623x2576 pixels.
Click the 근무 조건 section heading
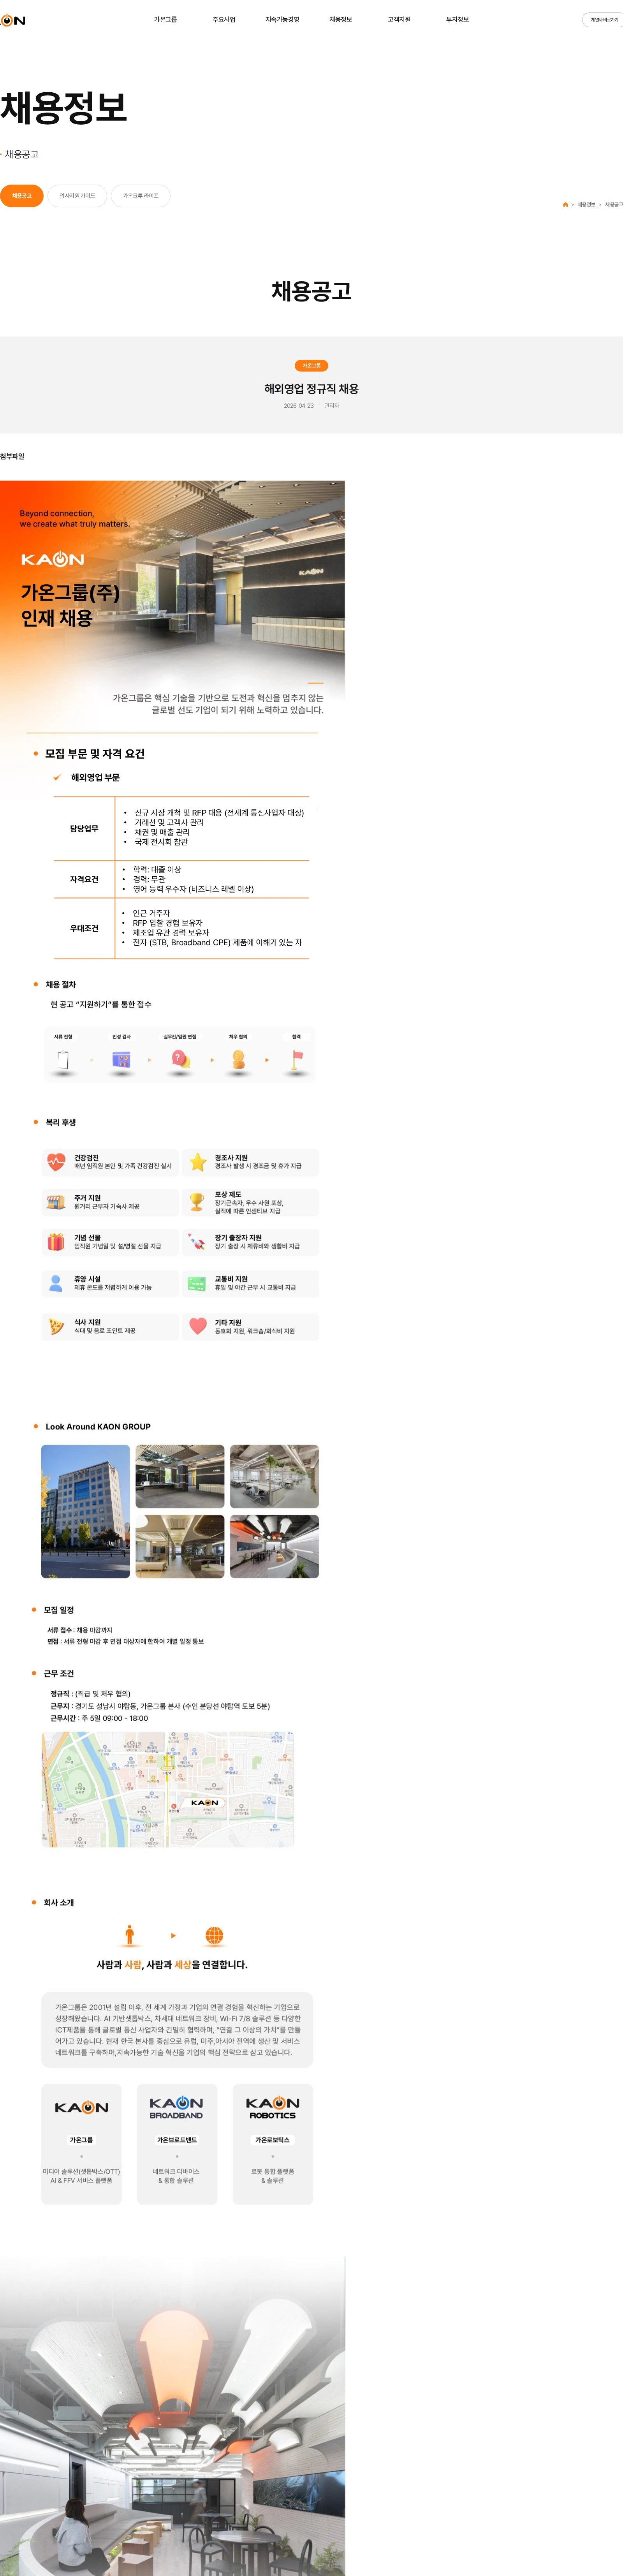tap(59, 1673)
